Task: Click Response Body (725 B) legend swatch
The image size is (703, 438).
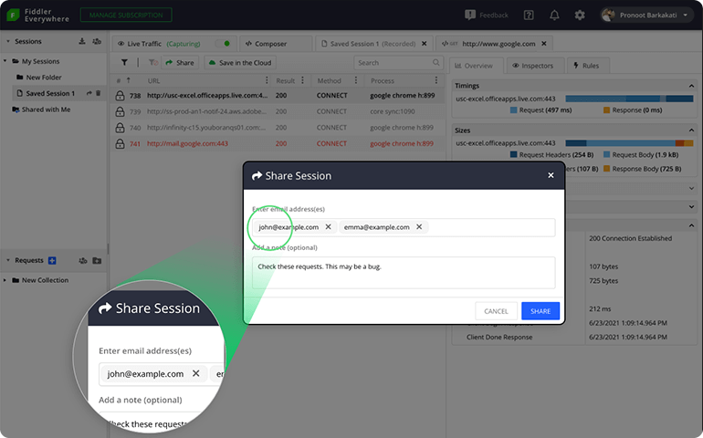Action: 606,169
